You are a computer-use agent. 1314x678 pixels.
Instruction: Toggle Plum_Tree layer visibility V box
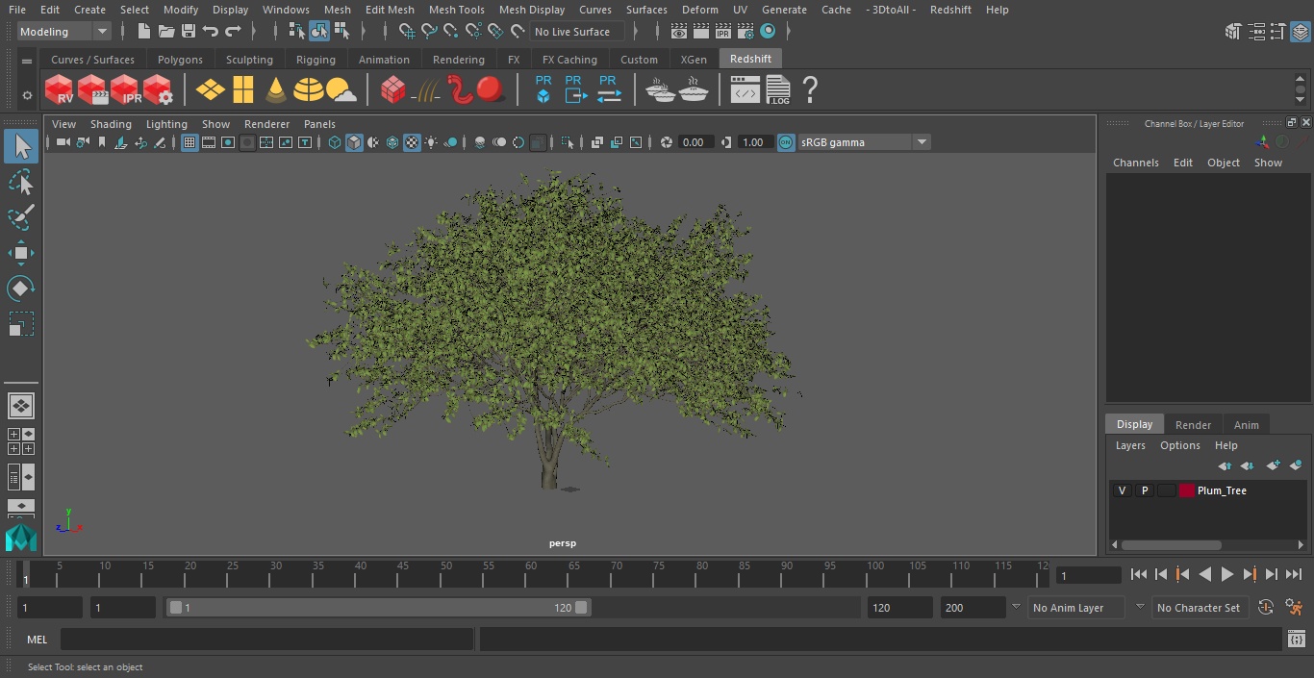[1122, 490]
